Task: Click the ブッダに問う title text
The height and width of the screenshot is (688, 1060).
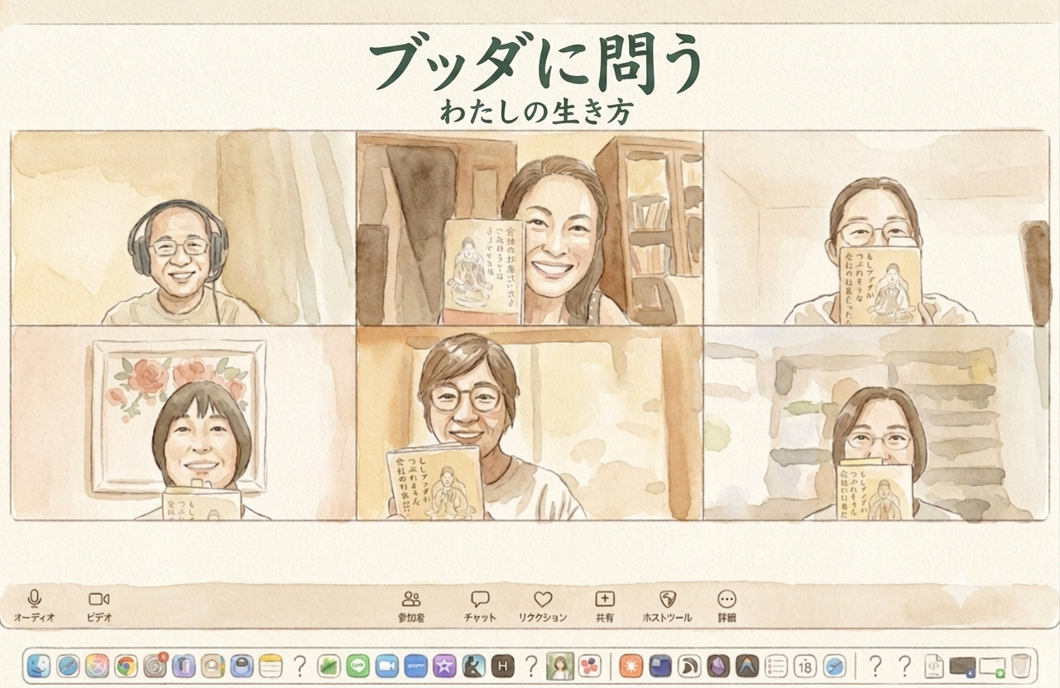Action: point(535,64)
